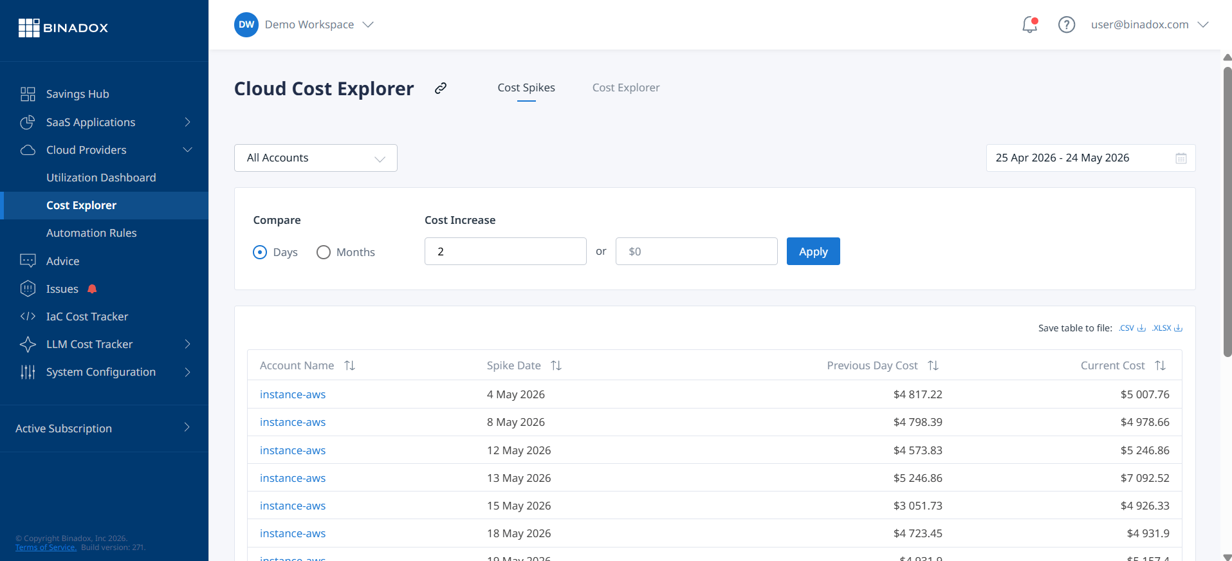This screenshot has height=561, width=1232.
Task: Click the red alert bell beside Issues
Action: tap(92, 289)
